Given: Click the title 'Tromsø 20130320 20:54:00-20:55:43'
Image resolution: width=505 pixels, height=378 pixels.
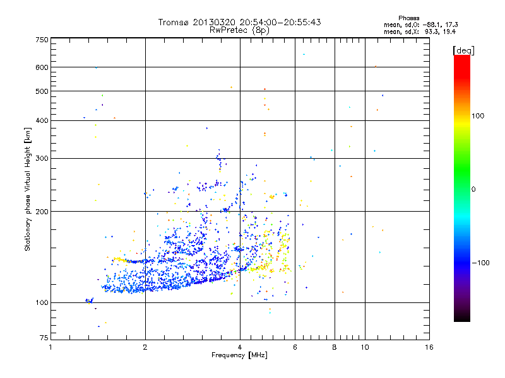Looking at the screenshot, I should point(239,22).
